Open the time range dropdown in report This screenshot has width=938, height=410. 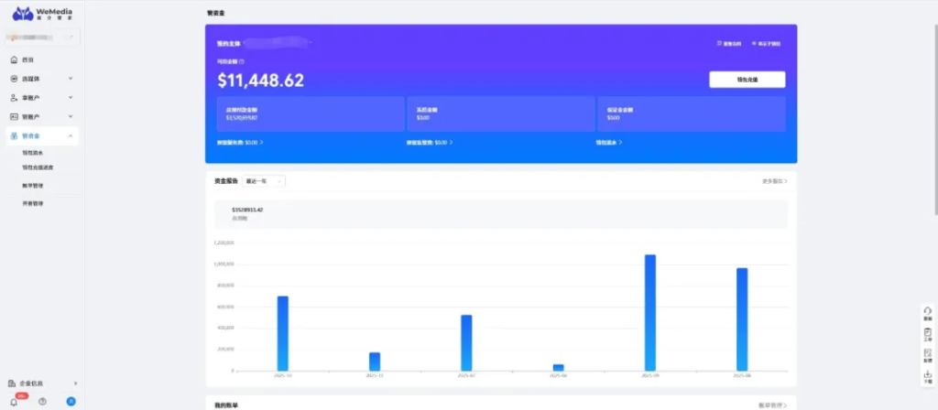tap(264, 181)
